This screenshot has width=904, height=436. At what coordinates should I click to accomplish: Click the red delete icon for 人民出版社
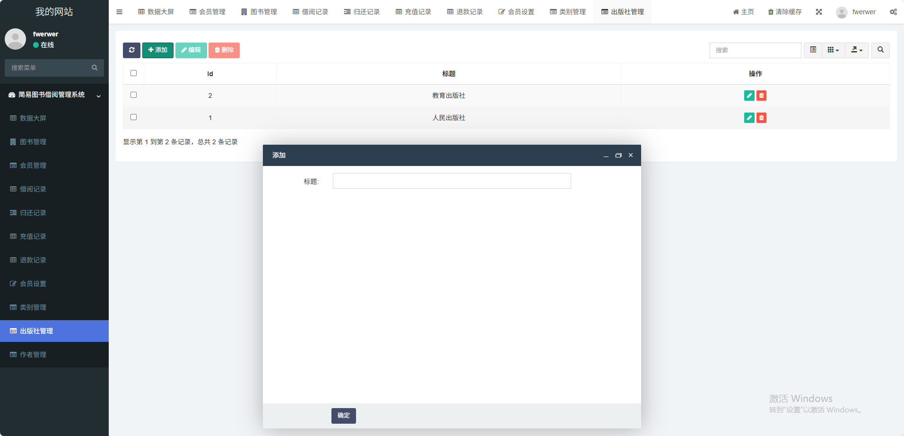[x=761, y=118]
